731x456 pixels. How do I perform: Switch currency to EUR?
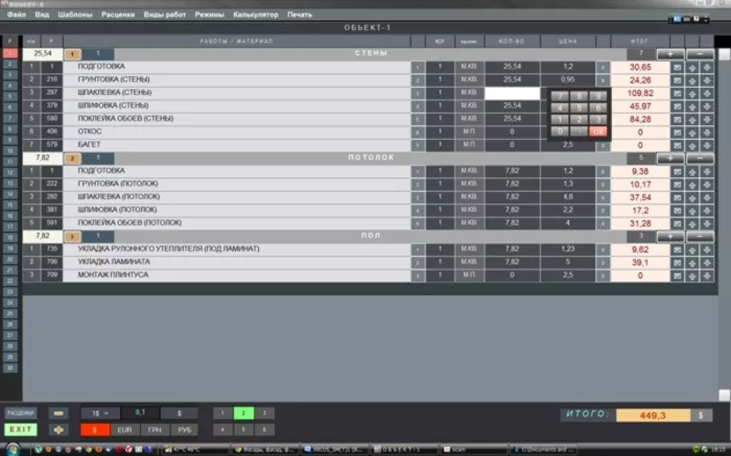[x=124, y=429]
